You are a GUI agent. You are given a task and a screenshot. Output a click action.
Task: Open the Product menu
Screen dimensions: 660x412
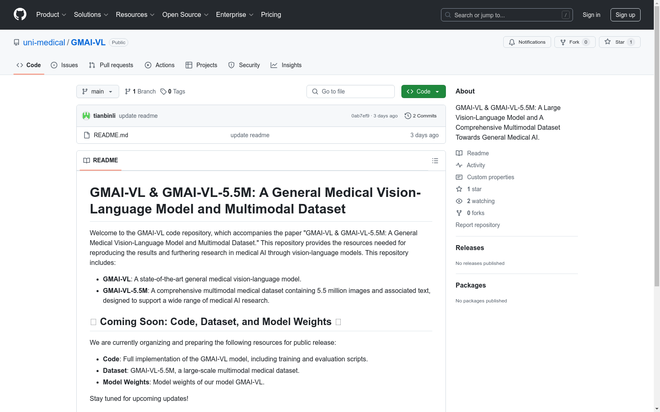pyautogui.click(x=51, y=15)
